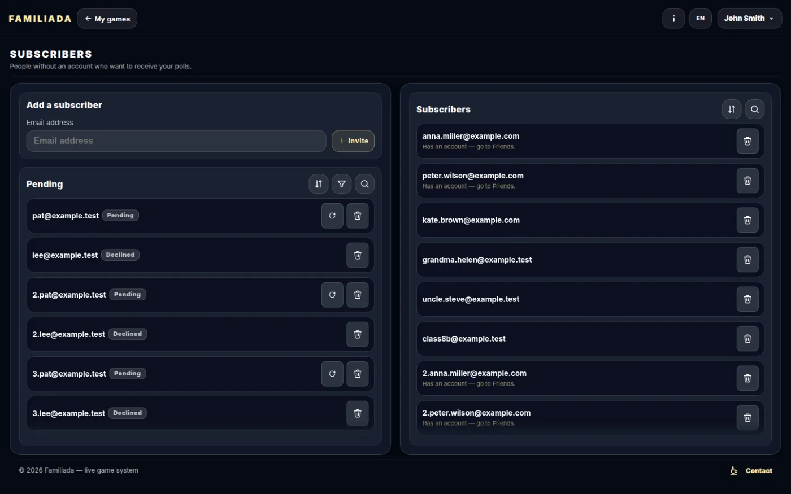Viewport: 791px width, 494px height.
Task: Delete declined invite 3.lee@example.test
Action: click(x=358, y=413)
